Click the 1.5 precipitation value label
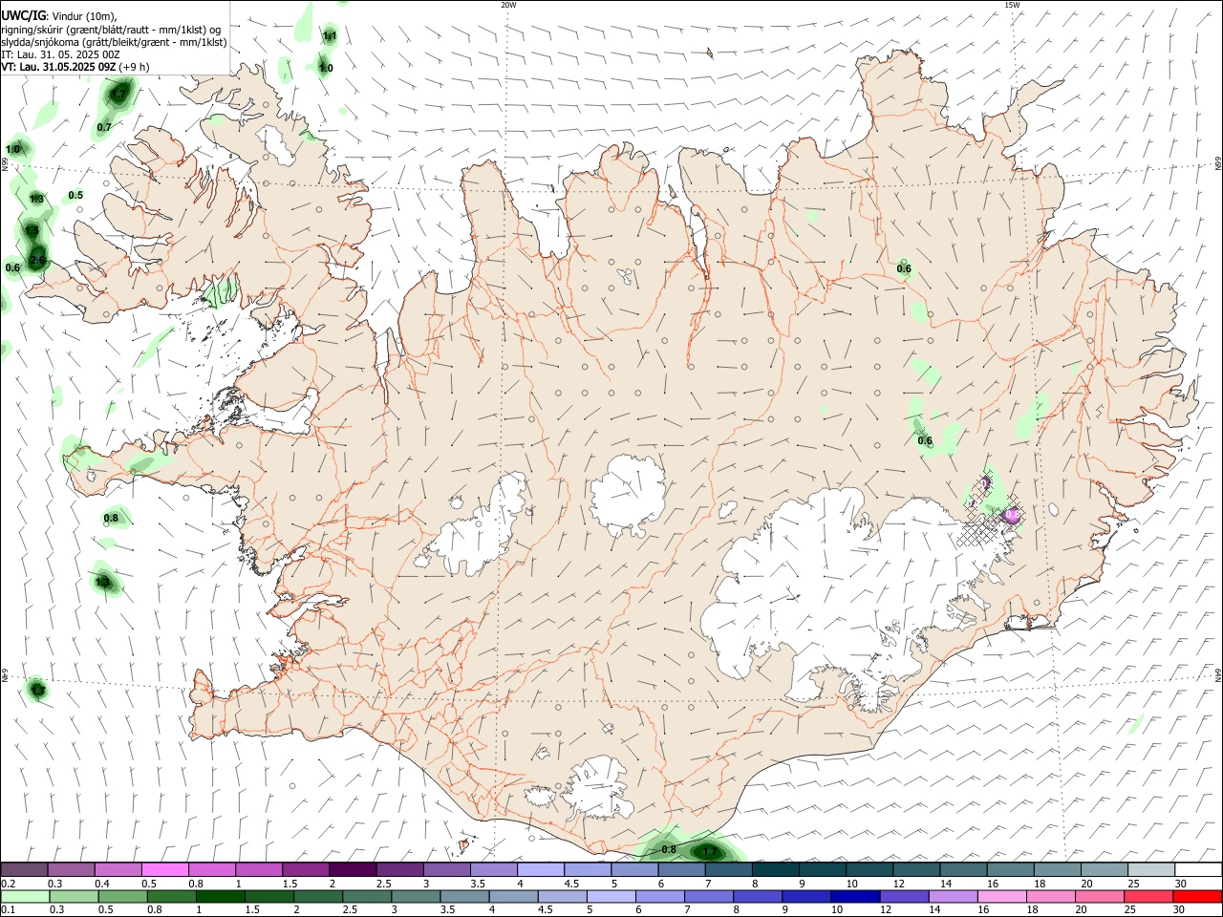This screenshot has width=1223, height=917. (x=32, y=231)
